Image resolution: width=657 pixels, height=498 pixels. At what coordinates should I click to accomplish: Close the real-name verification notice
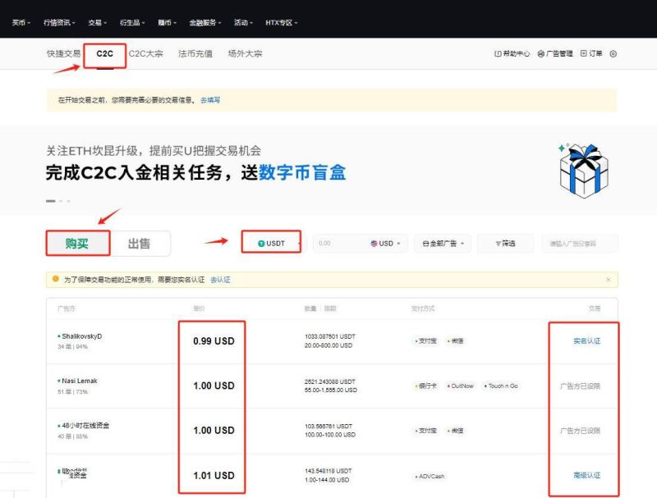coord(608,280)
